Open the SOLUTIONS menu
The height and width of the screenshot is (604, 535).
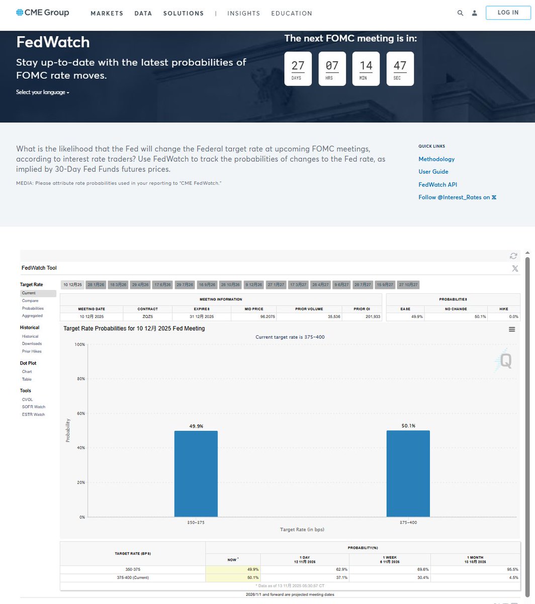(x=184, y=14)
